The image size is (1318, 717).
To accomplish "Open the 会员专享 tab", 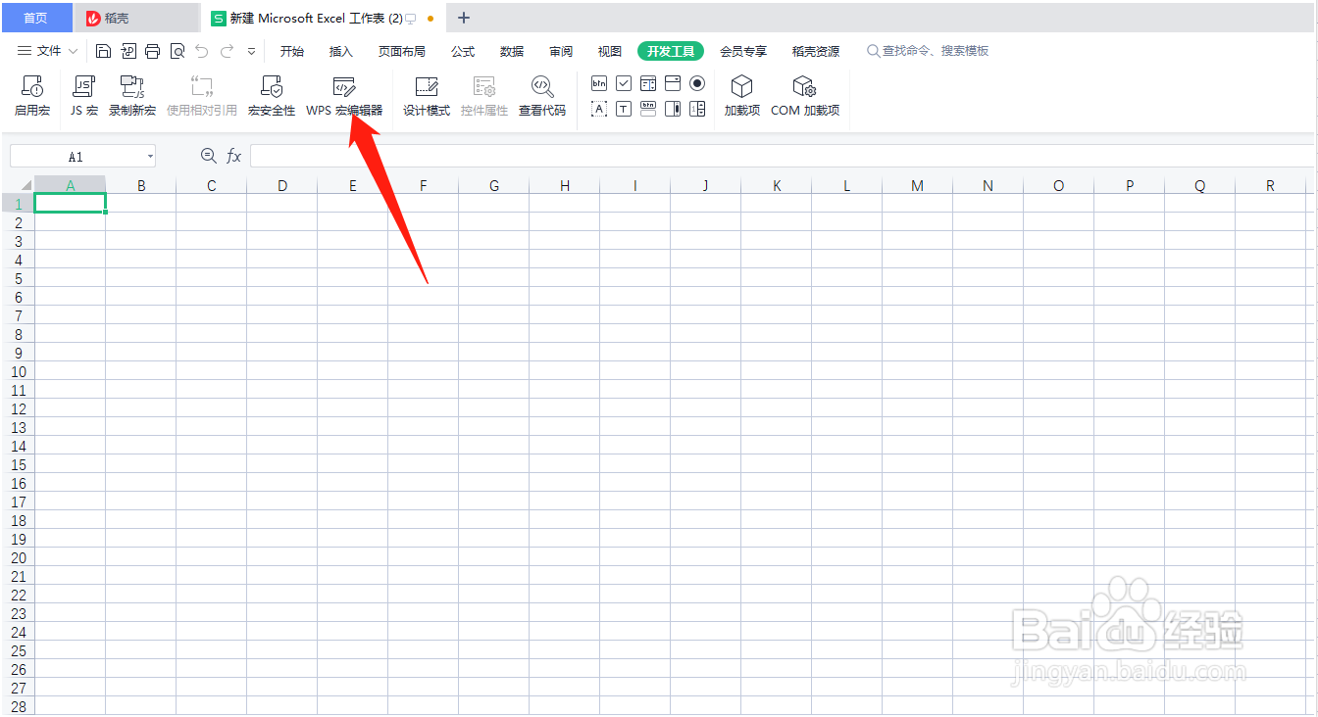I will tap(743, 51).
